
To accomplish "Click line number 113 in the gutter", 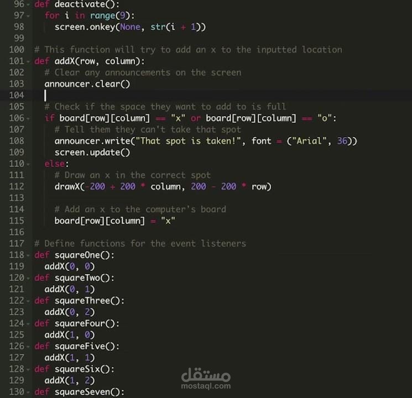I will (x=17, y=198).
